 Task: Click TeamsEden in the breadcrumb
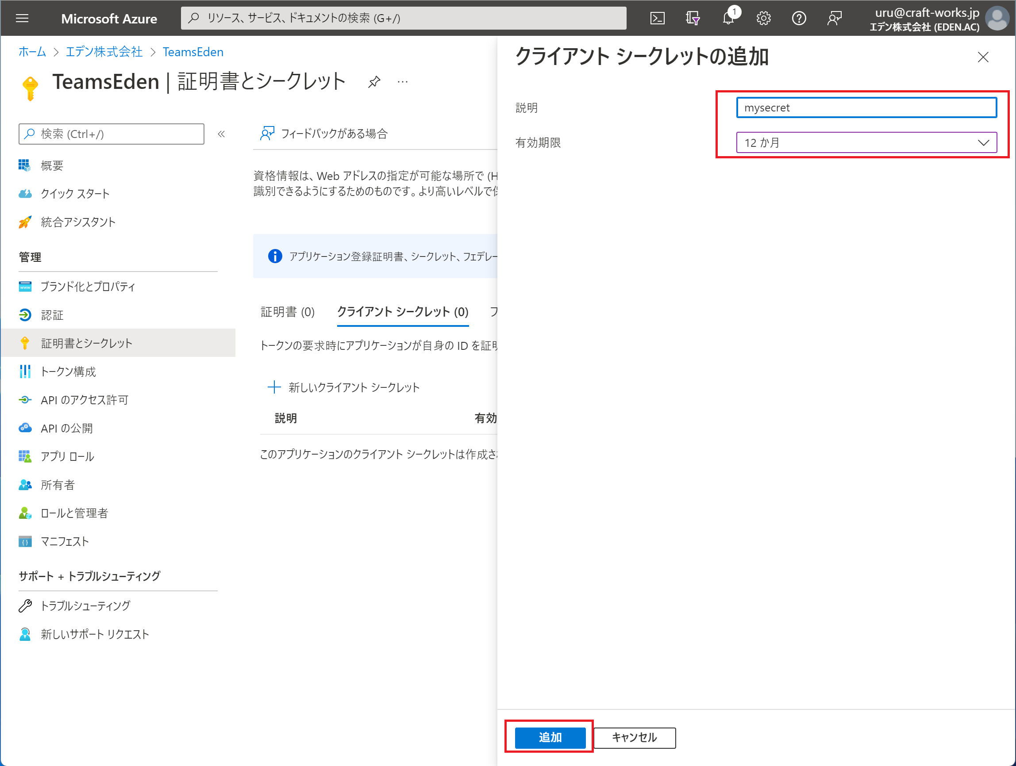click(x=193, y=52)
